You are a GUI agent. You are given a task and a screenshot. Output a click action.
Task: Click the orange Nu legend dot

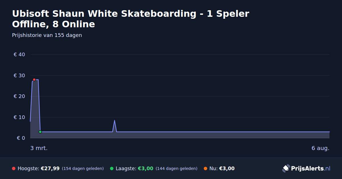coord(205,168)
